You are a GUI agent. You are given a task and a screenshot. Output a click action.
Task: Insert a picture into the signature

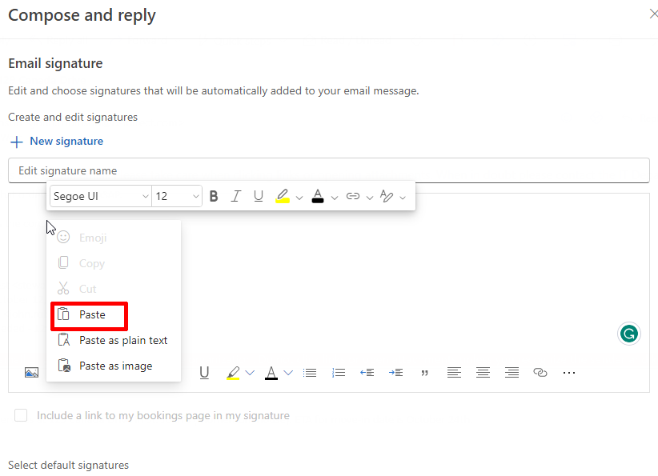pyautogui.click(x=31, y=372)
